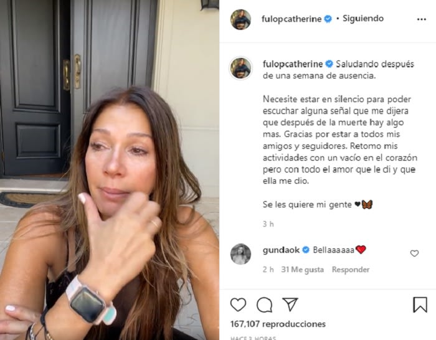Toggle Siguiendo follow status
Image resolution: width=436 pixels, height=340 pixels.
[363, 19]
